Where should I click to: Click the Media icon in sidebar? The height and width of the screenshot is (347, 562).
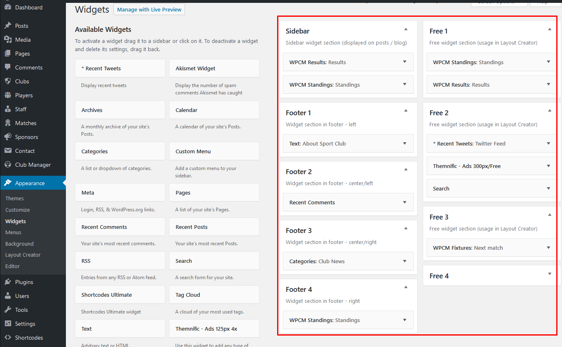pyautogui.click(x=8, y=40)
